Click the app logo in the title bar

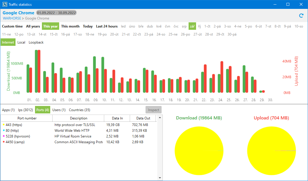point(5,5)
